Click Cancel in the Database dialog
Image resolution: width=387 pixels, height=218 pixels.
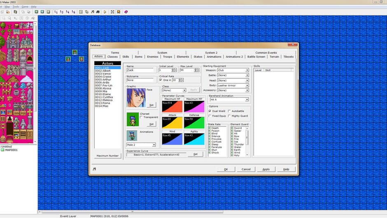click(x=246, y=169)
